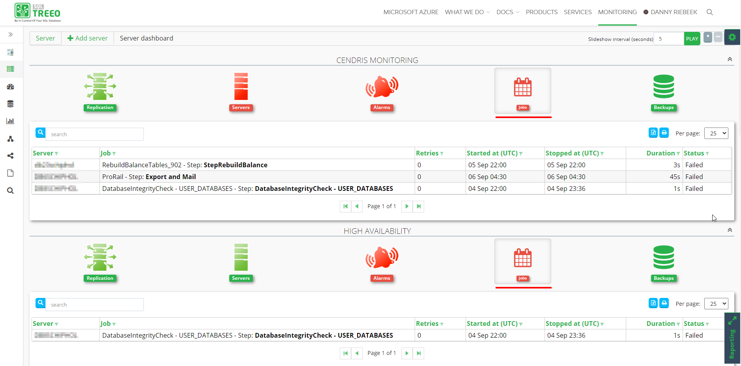Switch to the Server tab
The width and height of the screenshot is (741, 366).
click(x=45, y=38)
